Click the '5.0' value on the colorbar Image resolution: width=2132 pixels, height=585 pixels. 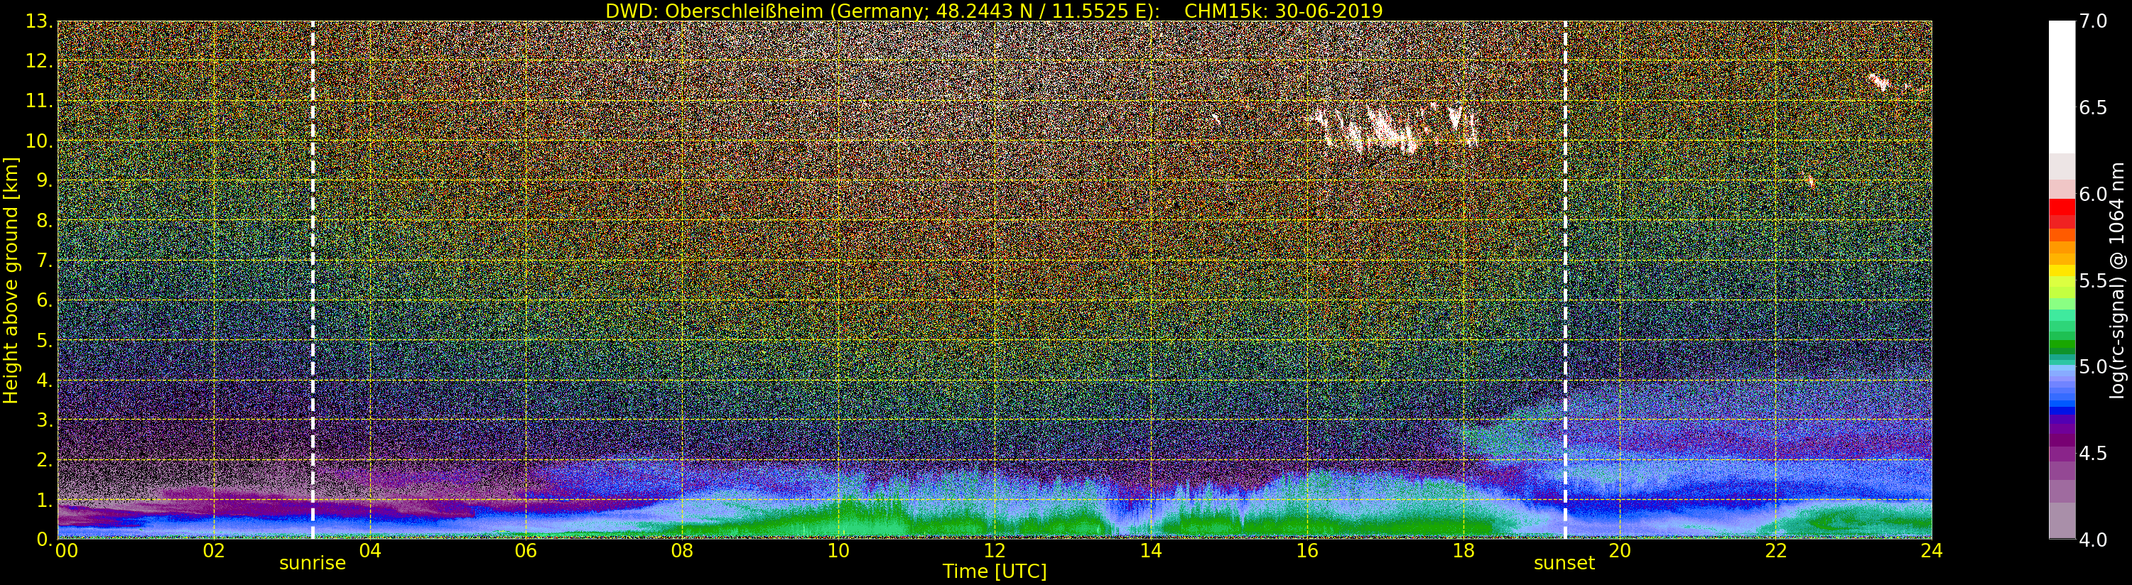coord(2093,366)
